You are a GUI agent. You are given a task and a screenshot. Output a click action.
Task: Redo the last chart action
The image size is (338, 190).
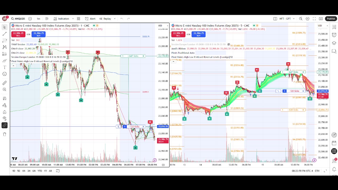click(x=128, y=19)
